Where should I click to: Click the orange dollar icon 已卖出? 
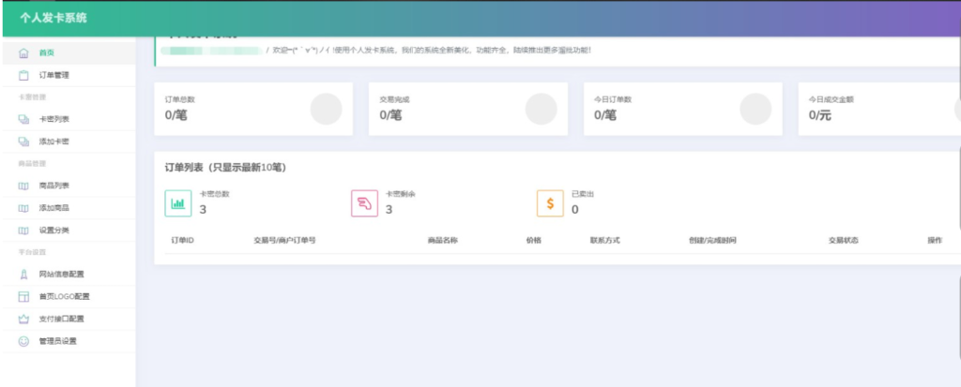pos(550,203)
